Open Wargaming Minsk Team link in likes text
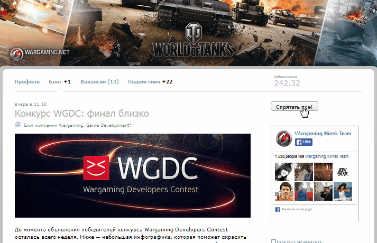This screenshot has width=377, height=243. click(327, 156)
